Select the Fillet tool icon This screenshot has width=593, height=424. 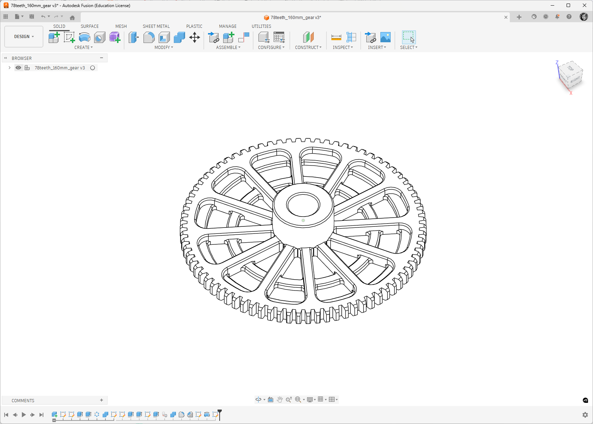click(149, 37)
